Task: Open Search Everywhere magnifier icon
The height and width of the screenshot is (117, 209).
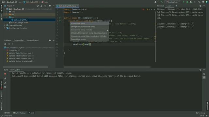Action: click(x=199, y=2)
